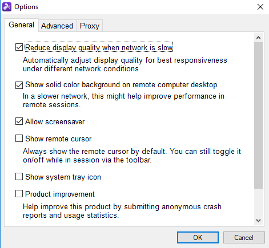Viewport: 269px width, 248px height.
Task: Close the Options dialog window
Action: click(x=260, y=7)
